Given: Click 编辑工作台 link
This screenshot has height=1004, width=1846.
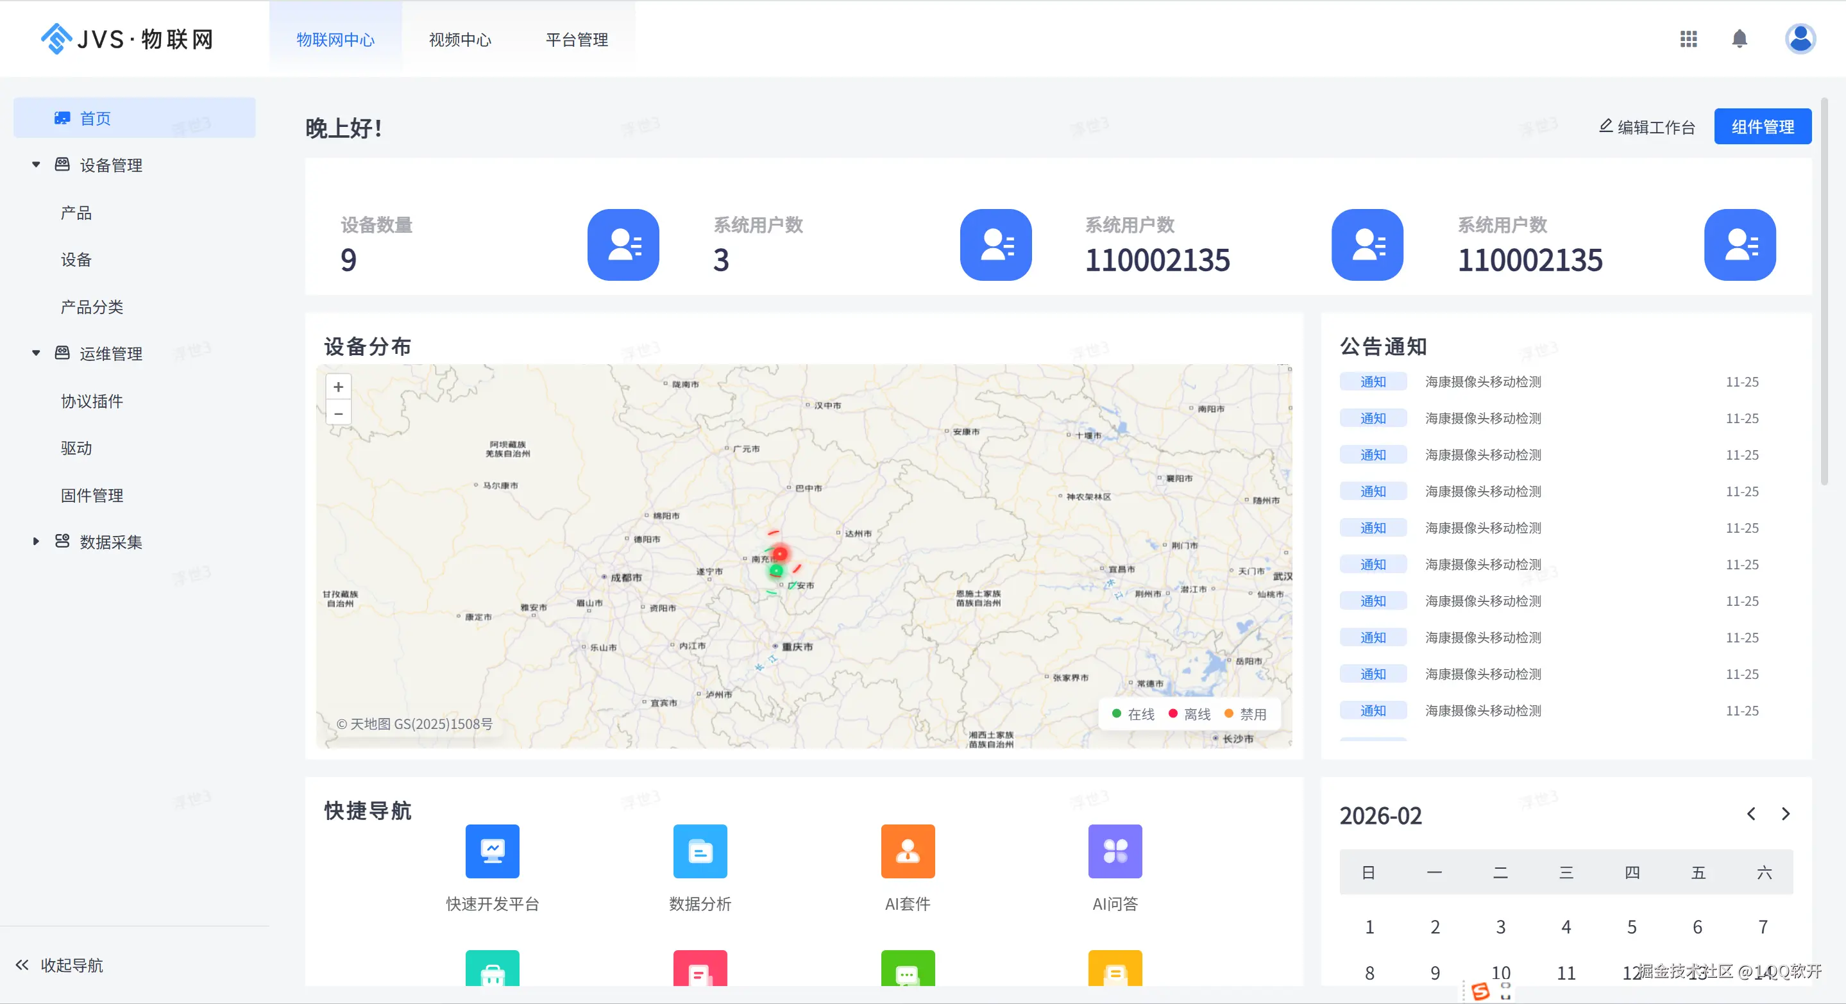Looking at the screenshot, I should (1647, 127).
